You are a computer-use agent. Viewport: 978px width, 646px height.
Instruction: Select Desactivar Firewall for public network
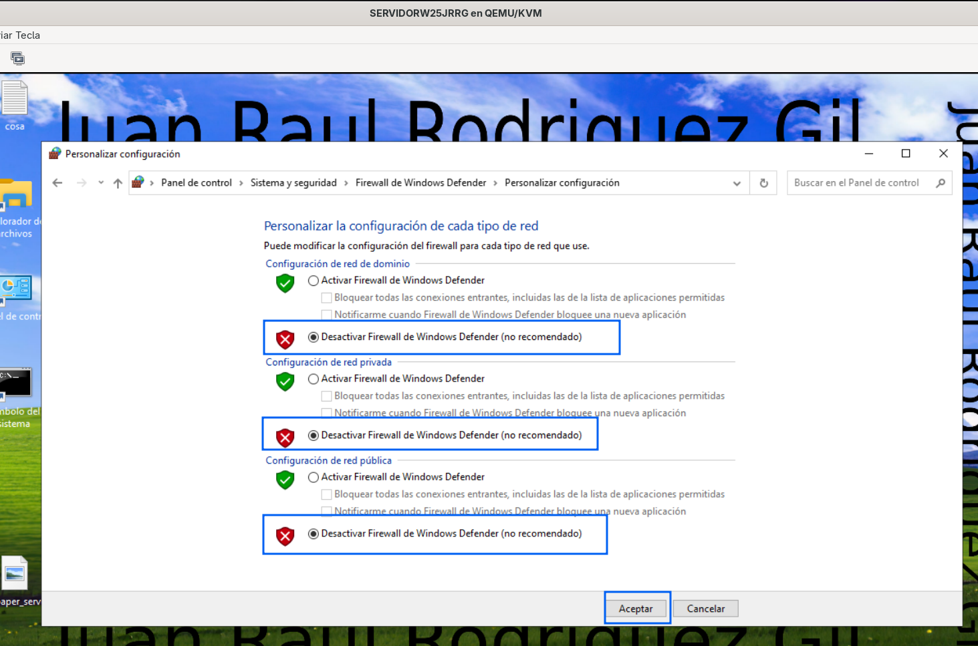pyautogui.click(x=313, y=534)
